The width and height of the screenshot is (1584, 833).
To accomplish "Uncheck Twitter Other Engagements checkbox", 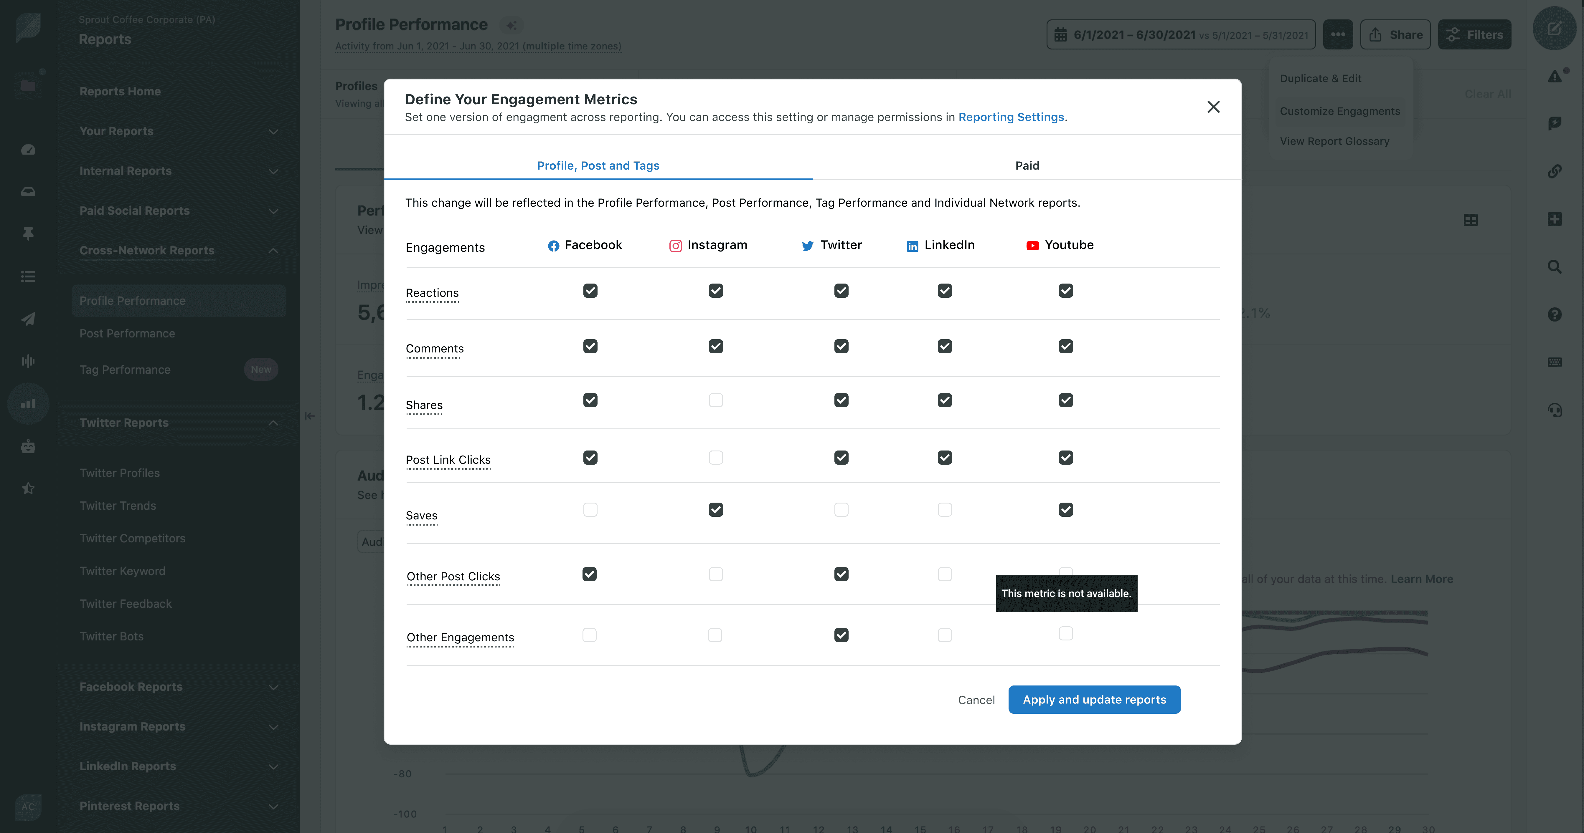I will [841, 635].
